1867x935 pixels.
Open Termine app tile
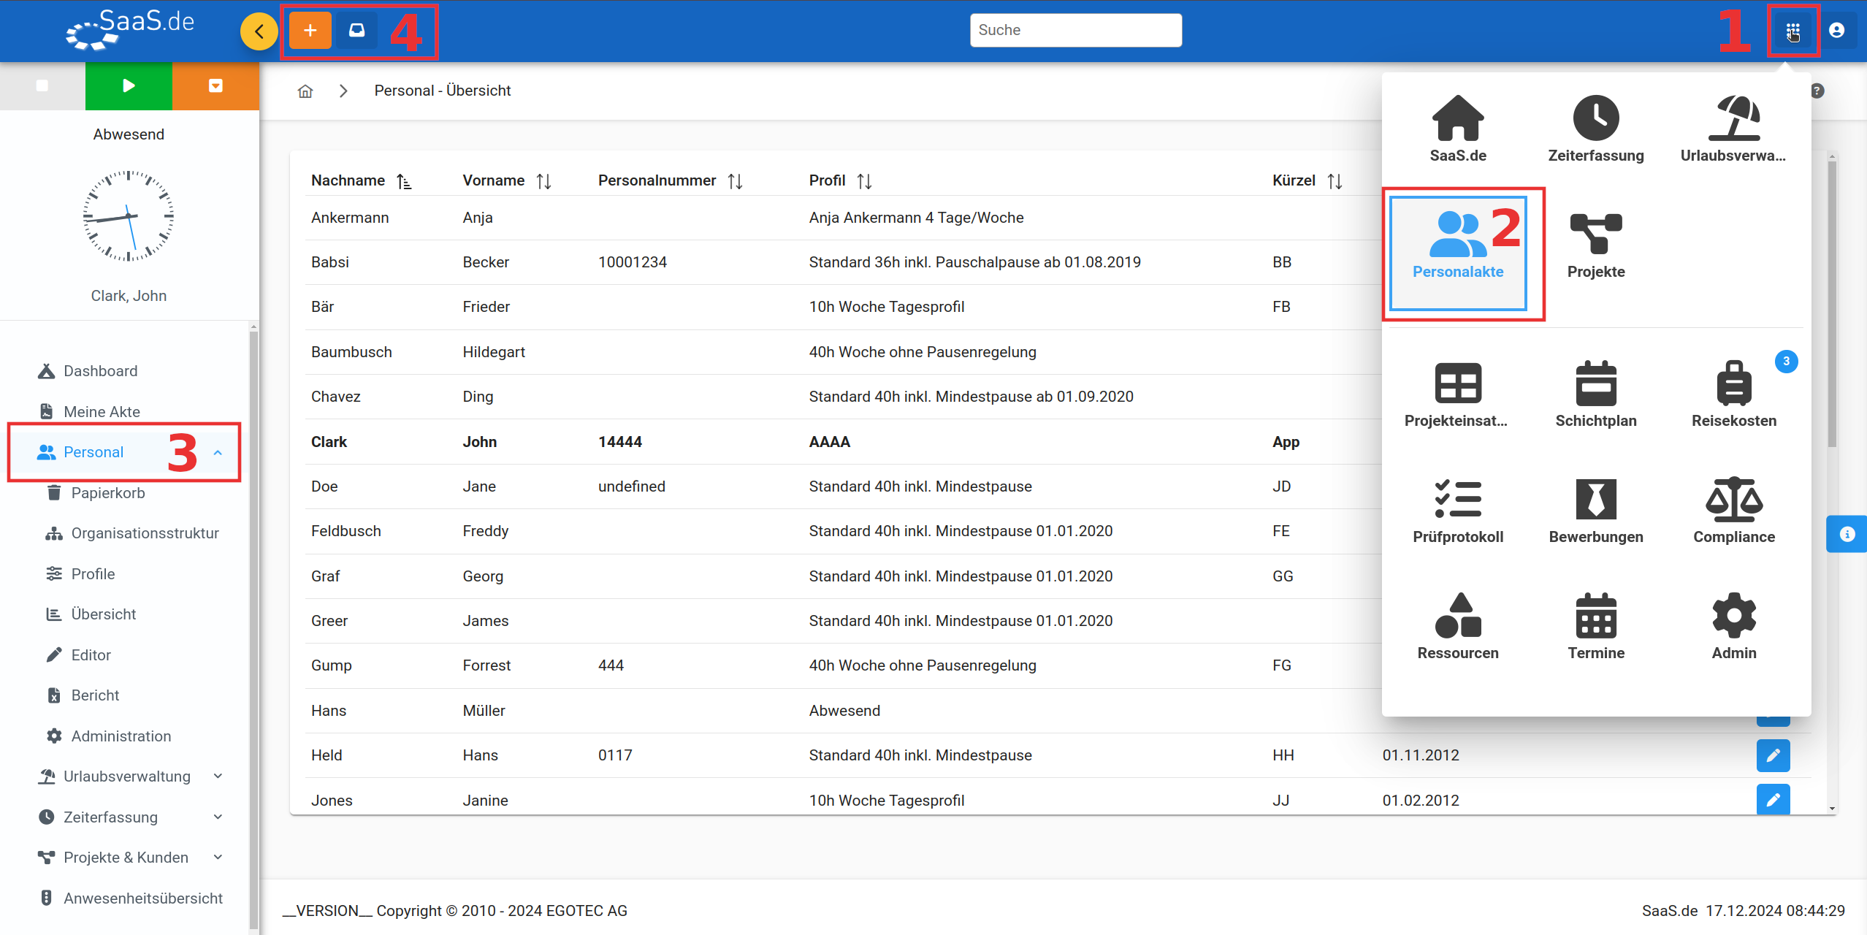(1596, 627)
